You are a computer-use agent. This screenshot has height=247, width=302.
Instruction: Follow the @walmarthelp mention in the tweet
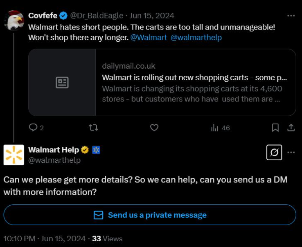[196, 37]
